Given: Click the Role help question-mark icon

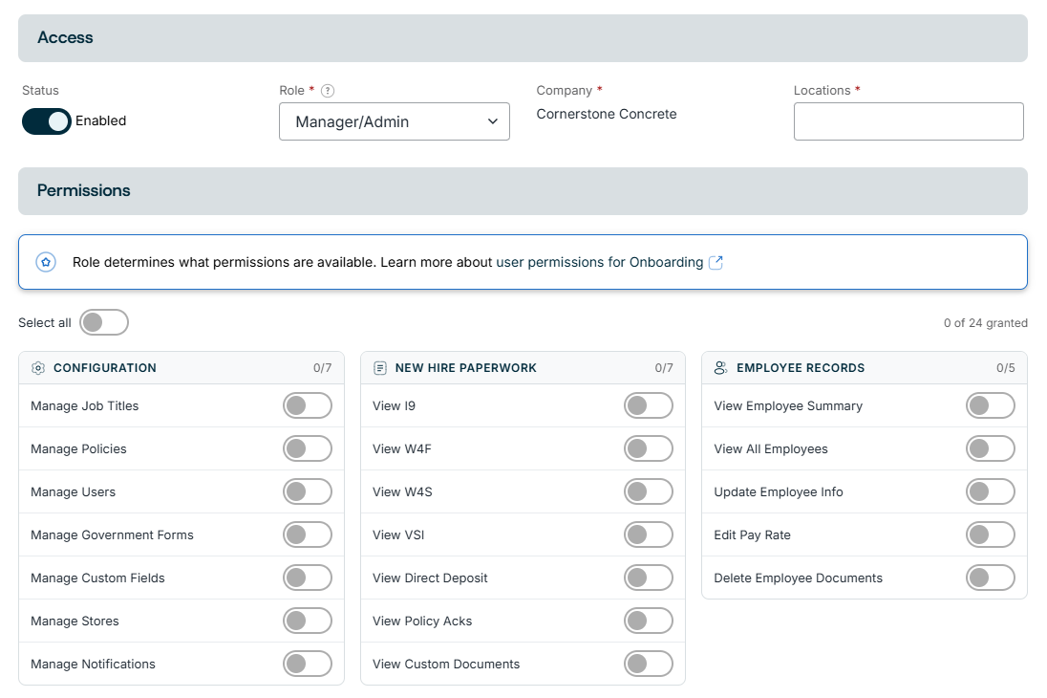Looking at the screenshot, I should (327, 90).
